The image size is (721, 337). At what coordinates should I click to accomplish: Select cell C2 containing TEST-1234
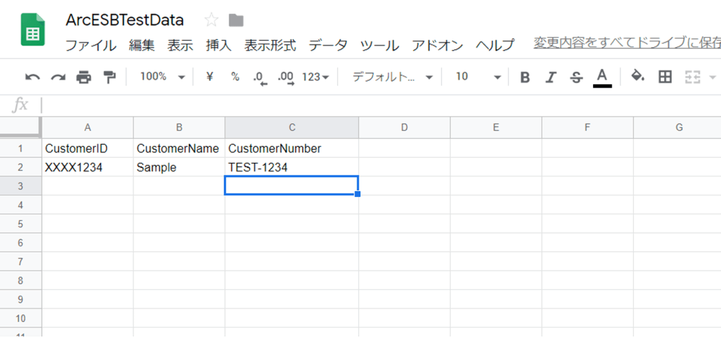[291, 168]
